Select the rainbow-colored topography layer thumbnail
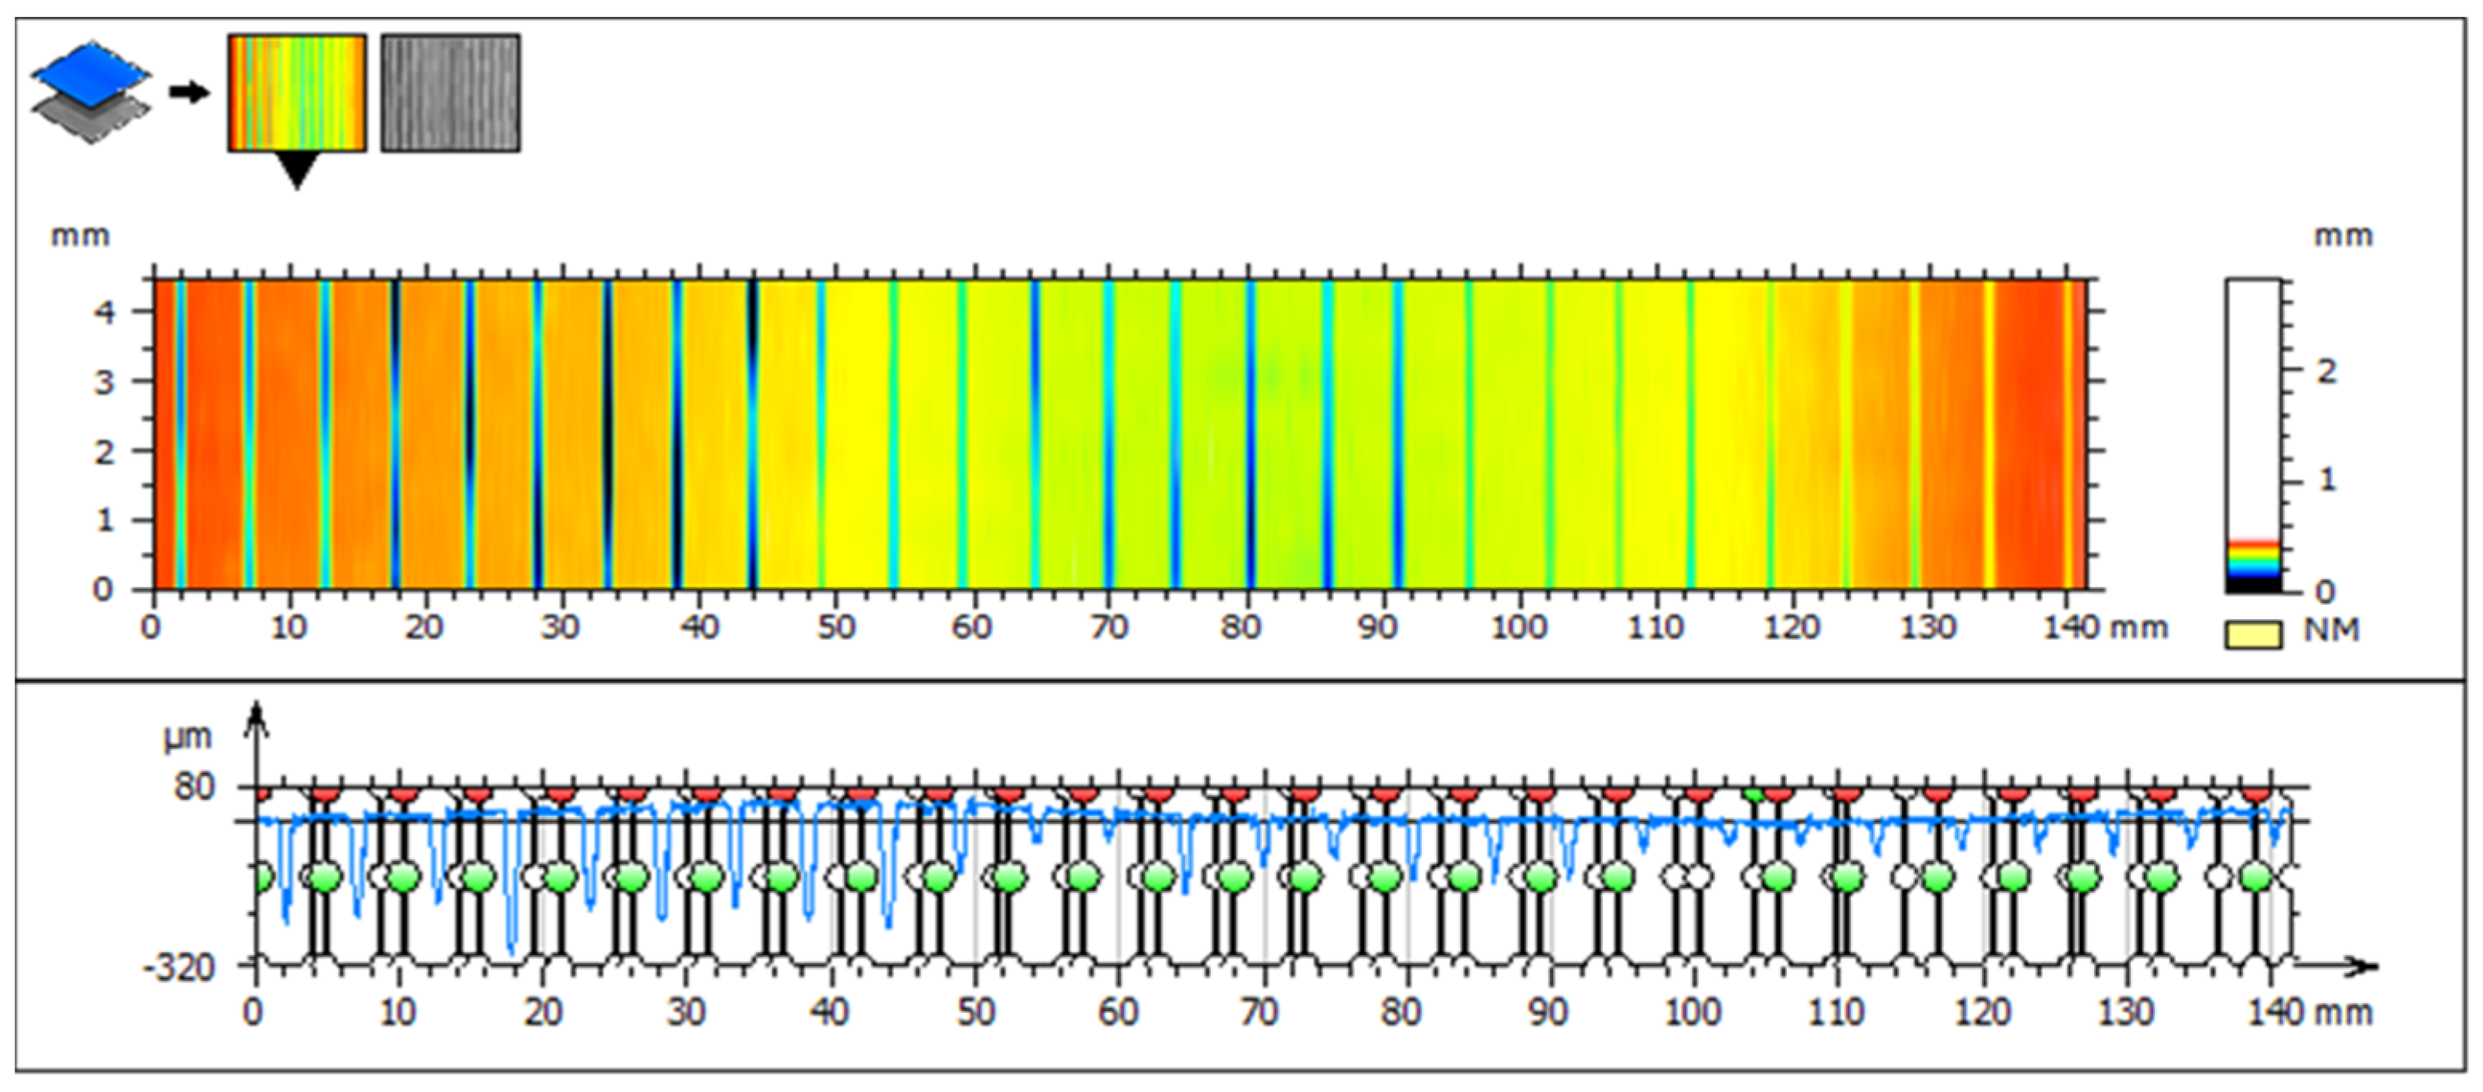The image size is (2483, 1092). coord(297,93)
